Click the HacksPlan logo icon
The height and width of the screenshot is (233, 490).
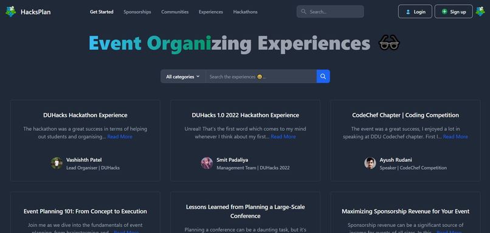10,12
